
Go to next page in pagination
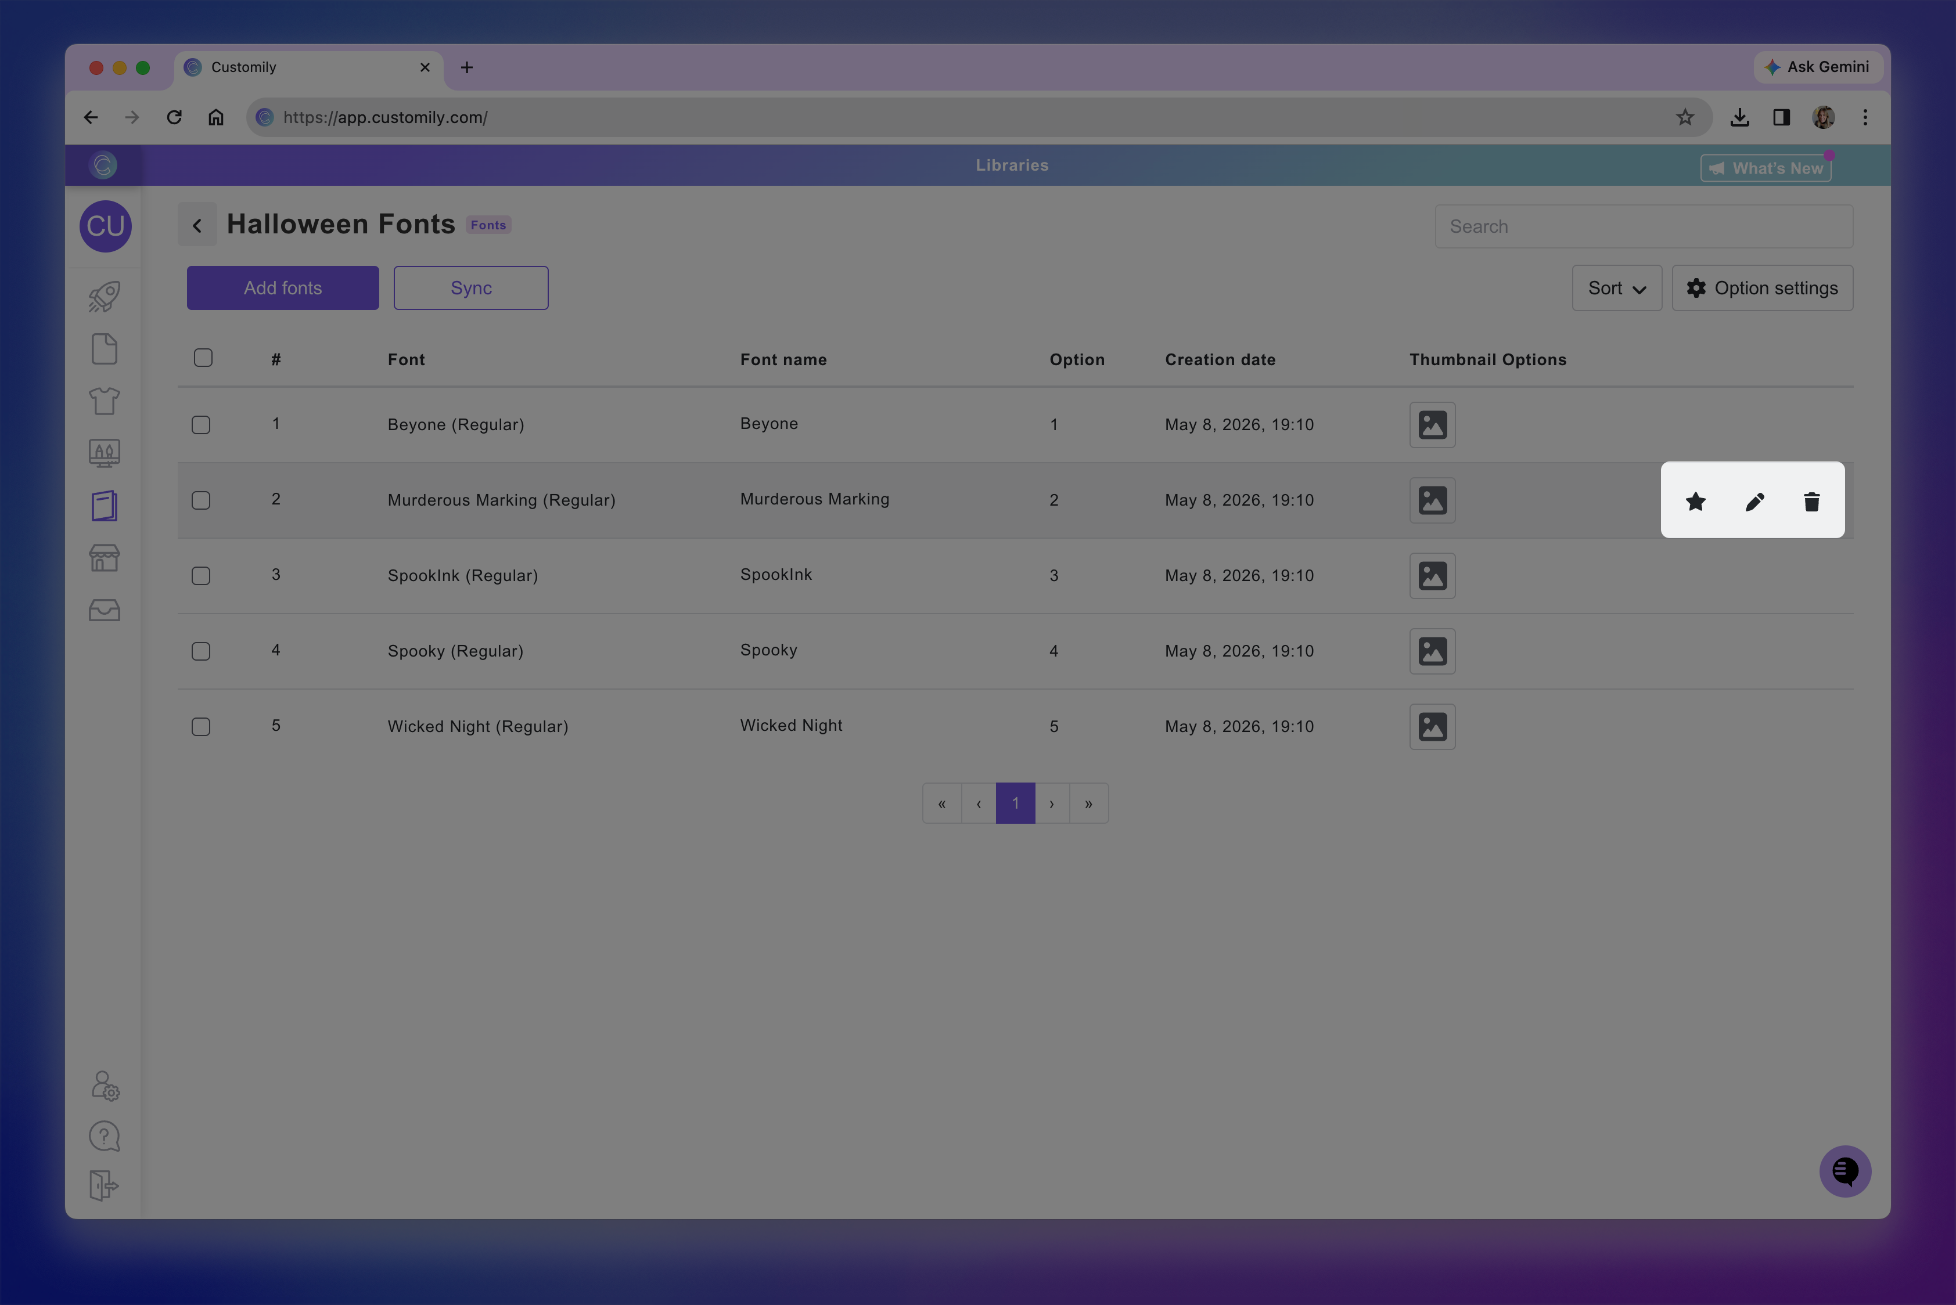pyautogui.click(x=1052, y=803)
